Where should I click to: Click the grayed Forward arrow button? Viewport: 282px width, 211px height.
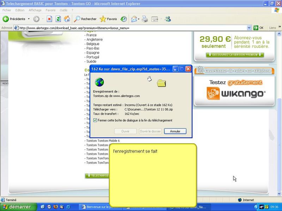point(36,19)
